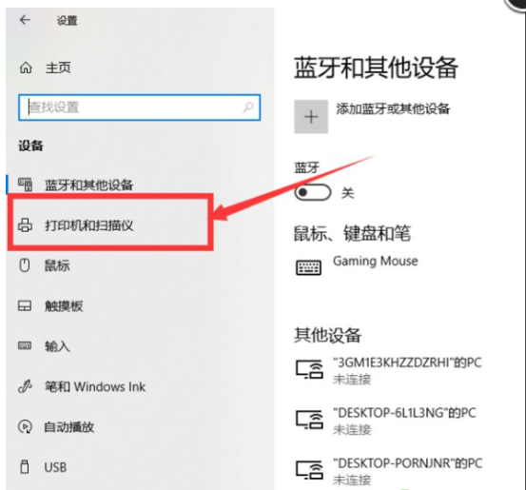Select the Gaming Mouse device
Image resolution: width=526 pixels, height=490 pixels.
click(x=376, y=261)
